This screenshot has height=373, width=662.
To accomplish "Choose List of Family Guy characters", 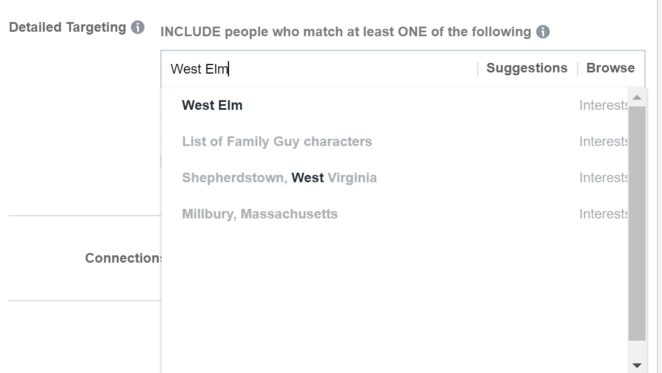I will 277,142.
